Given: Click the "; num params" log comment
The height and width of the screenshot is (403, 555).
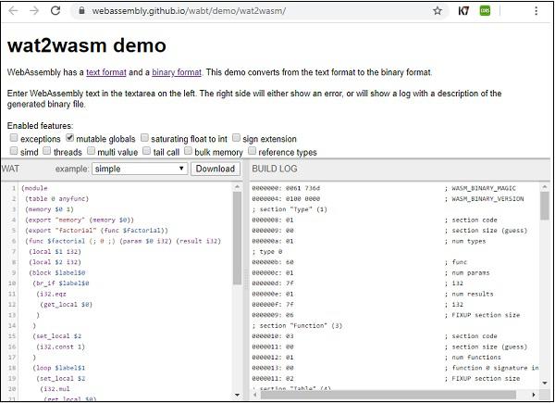Looking at the screenshot, I should click(467, 273).
